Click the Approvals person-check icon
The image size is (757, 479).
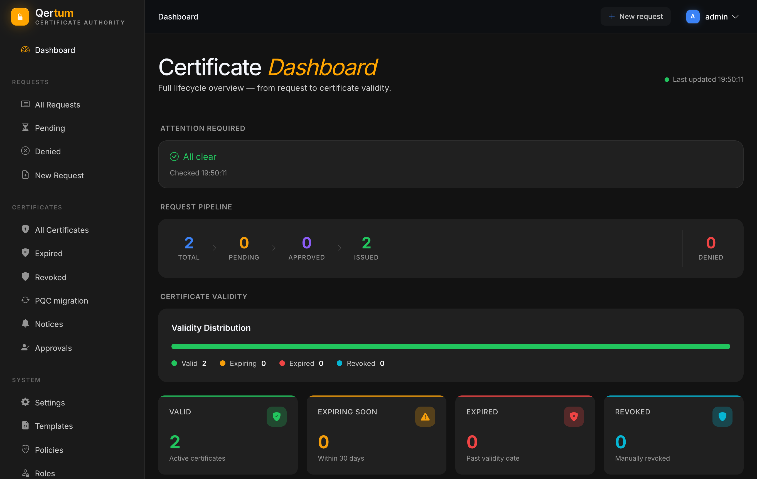(25, 348)
